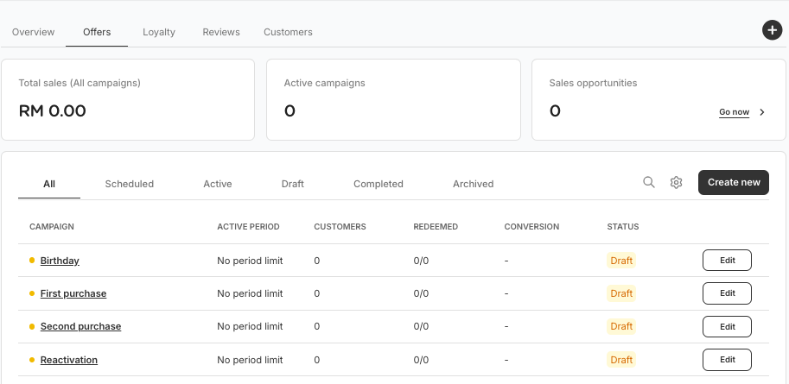Click 0/0 redeemed in Second purchase row
Image resolution: width=789 pixels, height=384 pixels.
click(x=421, y=327)
